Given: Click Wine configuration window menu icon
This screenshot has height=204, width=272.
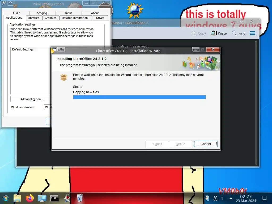Looking at the screenshot, I should tap(4, 3).
